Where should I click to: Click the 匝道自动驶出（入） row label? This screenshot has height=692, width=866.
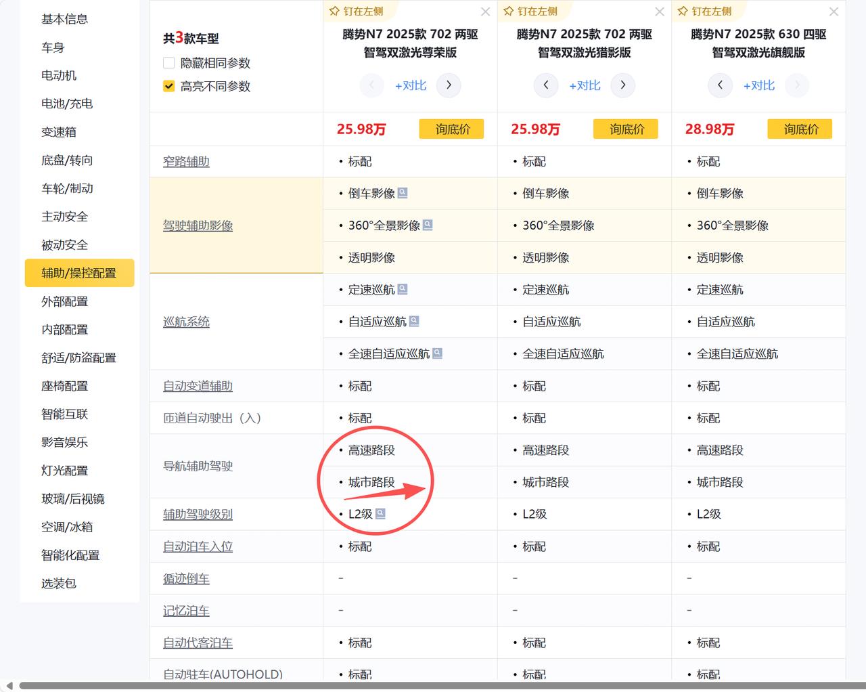(x=212, y=418)
